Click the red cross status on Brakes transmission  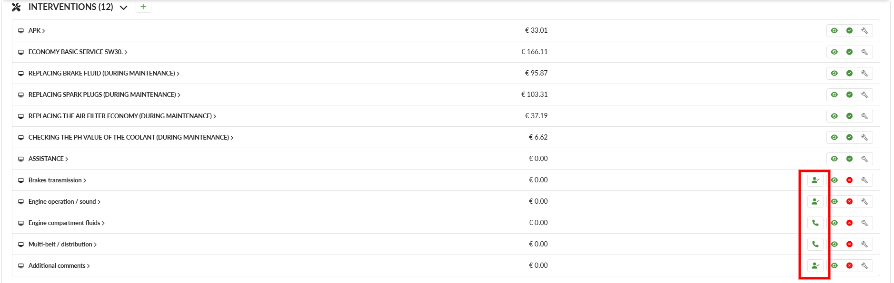click(x=849, y=180)
